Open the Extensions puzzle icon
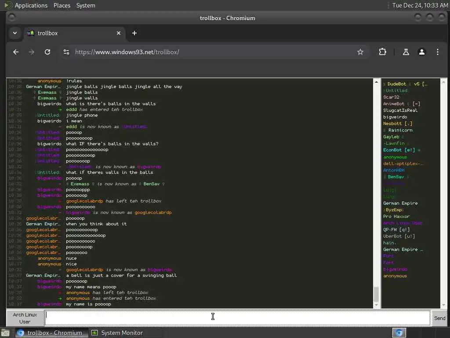450x338 pixels. [383, 52]
